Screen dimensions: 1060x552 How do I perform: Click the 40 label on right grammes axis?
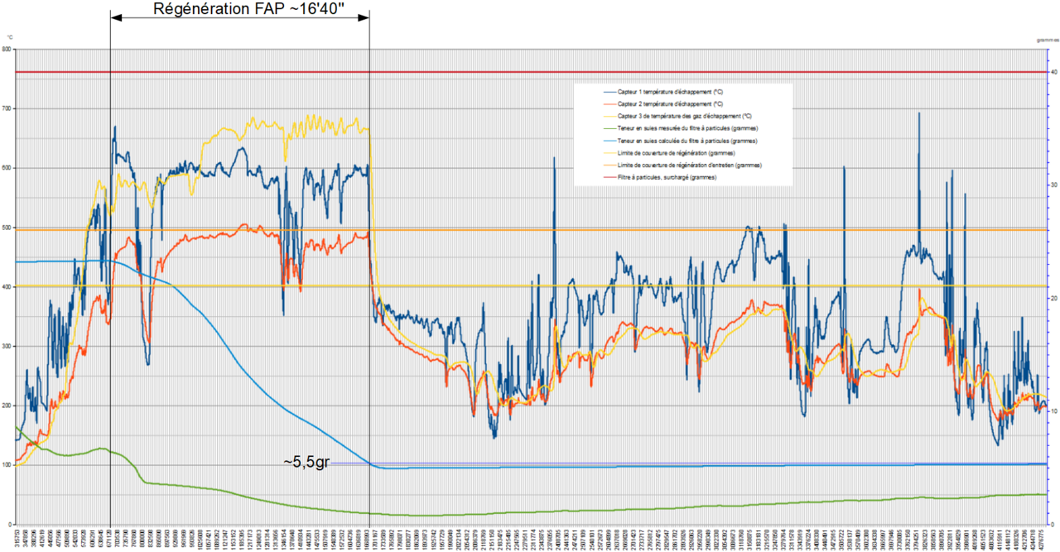(x=1054, y=73)
